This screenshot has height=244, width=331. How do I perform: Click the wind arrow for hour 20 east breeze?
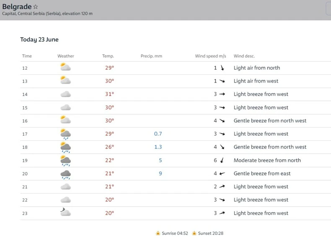222,173
